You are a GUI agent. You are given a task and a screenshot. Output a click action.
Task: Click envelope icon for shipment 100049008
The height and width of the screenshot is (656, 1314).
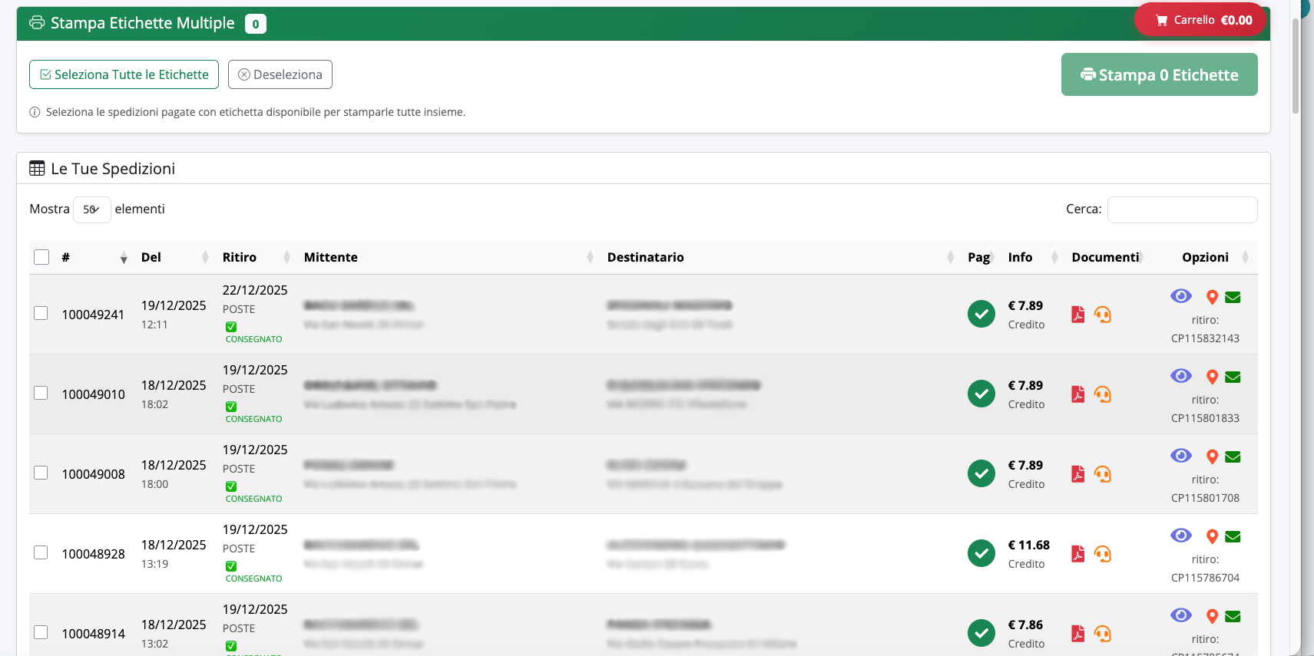1233,457
